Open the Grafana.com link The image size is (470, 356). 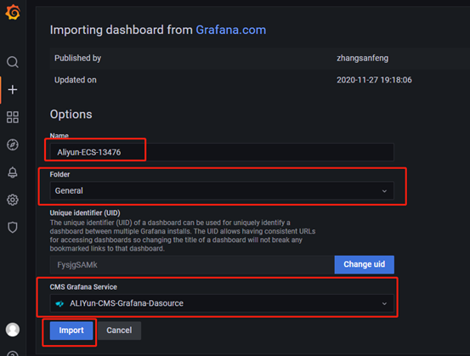(x=231, y=30)
